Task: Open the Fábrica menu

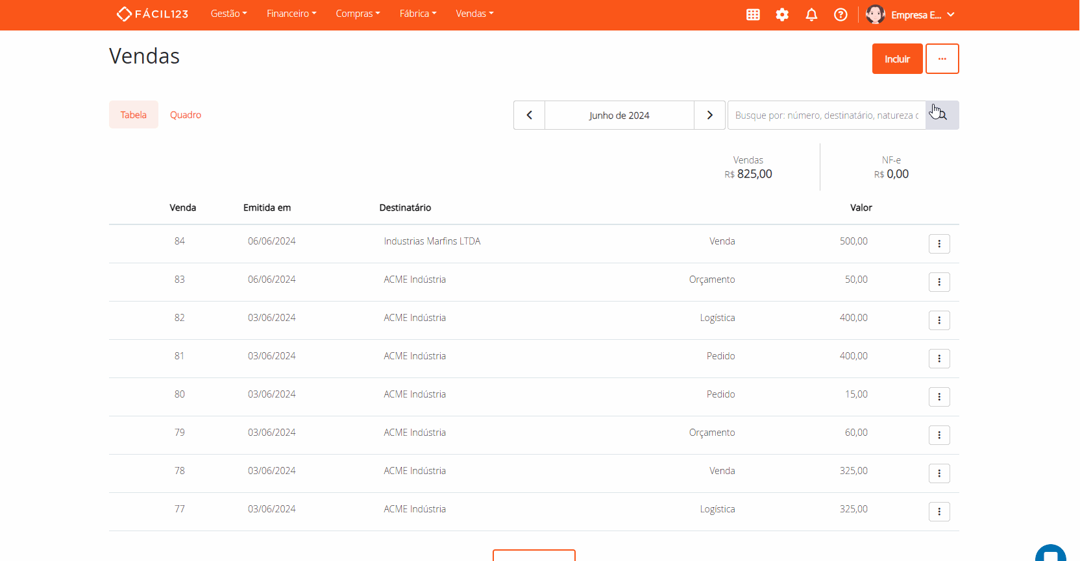Action: (x=418, y=14)
